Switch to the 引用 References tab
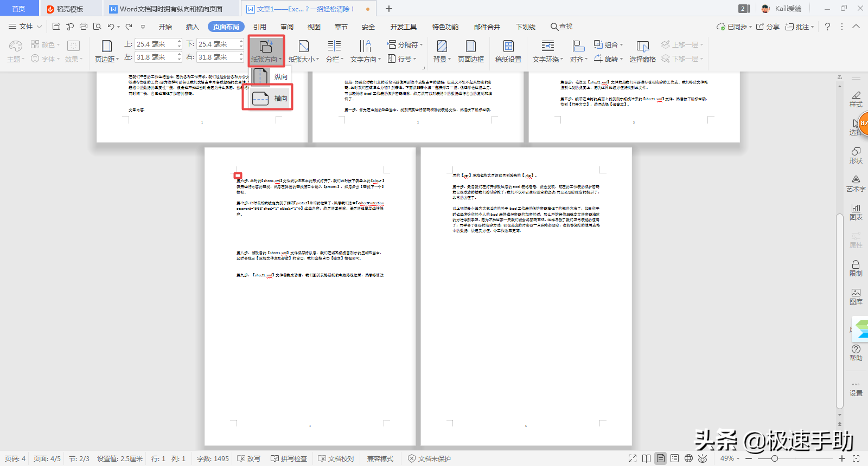The height and width of the screenshot is (466, 868). click(260, 27)
